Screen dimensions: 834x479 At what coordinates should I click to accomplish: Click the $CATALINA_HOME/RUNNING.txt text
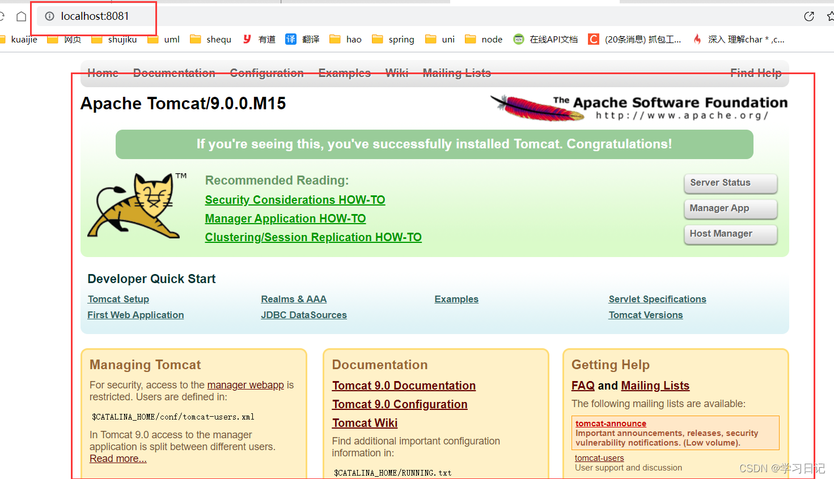[392, 473]
